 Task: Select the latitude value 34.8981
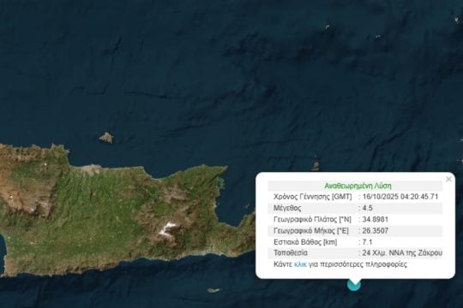376,220
